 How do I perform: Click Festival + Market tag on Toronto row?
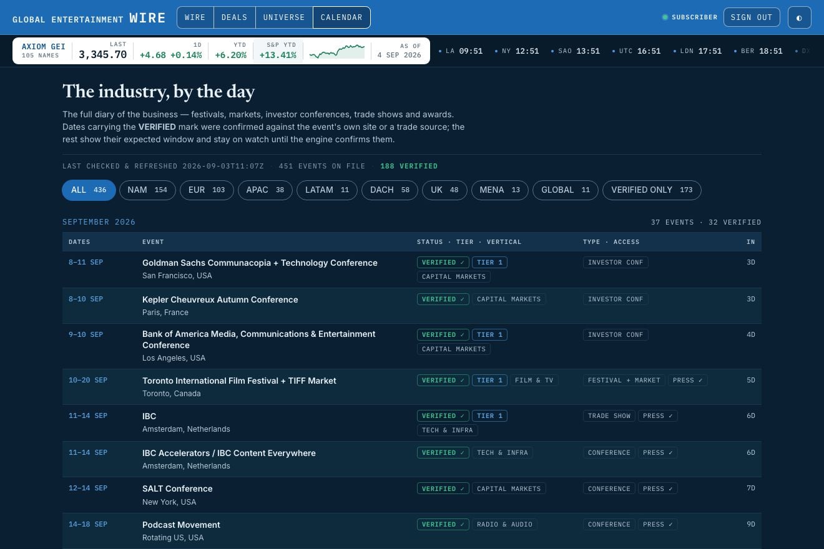click(624, 381)
